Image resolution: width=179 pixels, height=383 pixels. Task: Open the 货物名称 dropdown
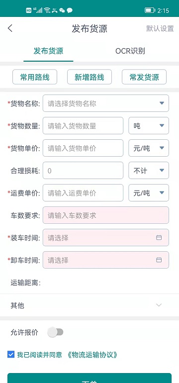106,103
